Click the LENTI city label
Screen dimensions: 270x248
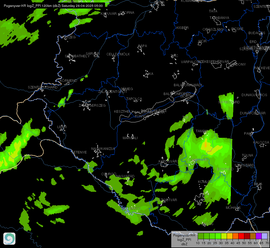tap(62, 127)
